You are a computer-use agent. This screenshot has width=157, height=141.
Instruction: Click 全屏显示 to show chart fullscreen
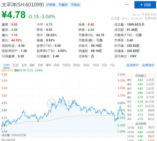148,65
